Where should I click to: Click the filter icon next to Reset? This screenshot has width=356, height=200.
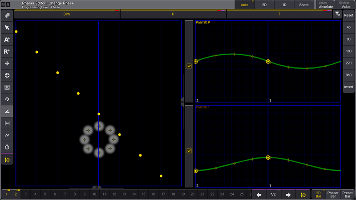click(337, 15)
